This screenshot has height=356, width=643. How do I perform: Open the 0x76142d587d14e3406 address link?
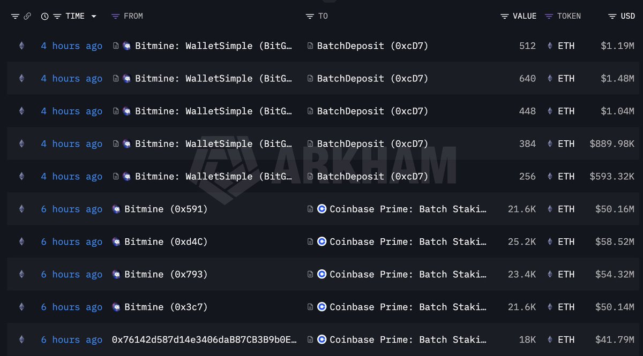pyautogui.click(x=204, y=340)
